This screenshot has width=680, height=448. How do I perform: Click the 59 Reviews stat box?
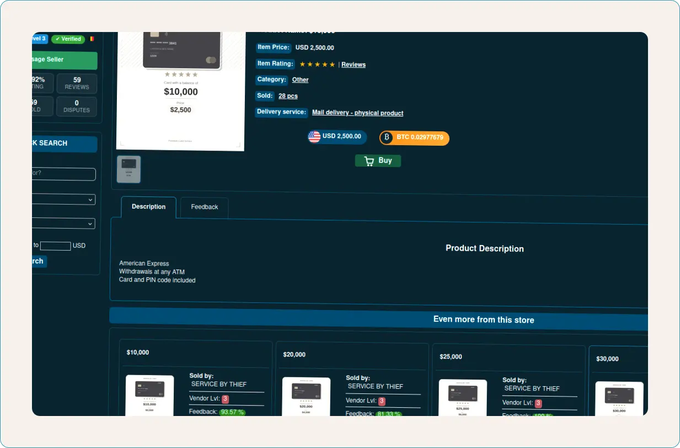(x=77, y=83)
